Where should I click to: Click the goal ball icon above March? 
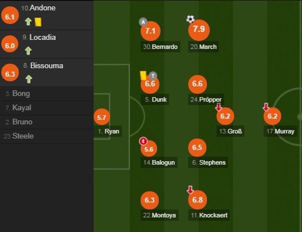click(190, 19)
